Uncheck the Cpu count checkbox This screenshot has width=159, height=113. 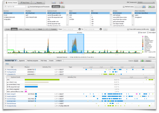point(139,33)
